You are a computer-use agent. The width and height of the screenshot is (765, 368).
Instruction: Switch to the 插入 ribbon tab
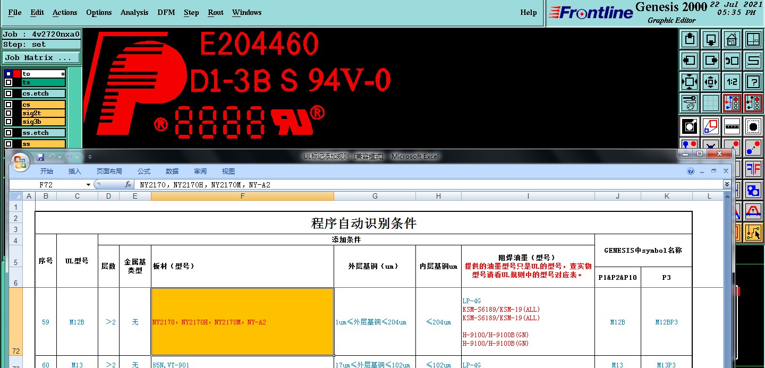(x=75, y=172)
